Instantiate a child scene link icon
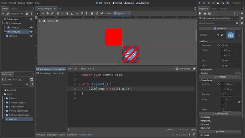Image resolution: width=245 pixels, height=138 pixels. [8, 14]
